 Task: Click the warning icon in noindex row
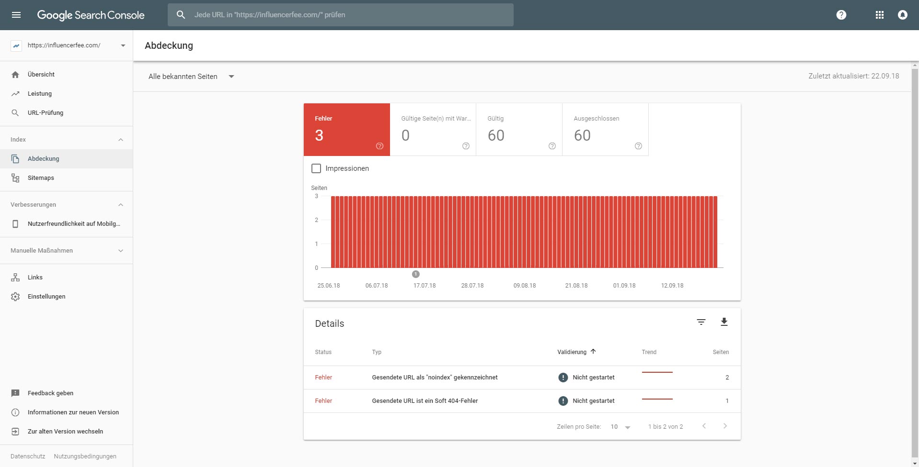(563, 378)
